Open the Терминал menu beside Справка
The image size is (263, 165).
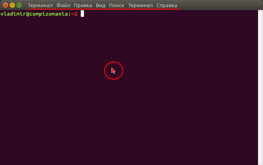click(140, 5)
